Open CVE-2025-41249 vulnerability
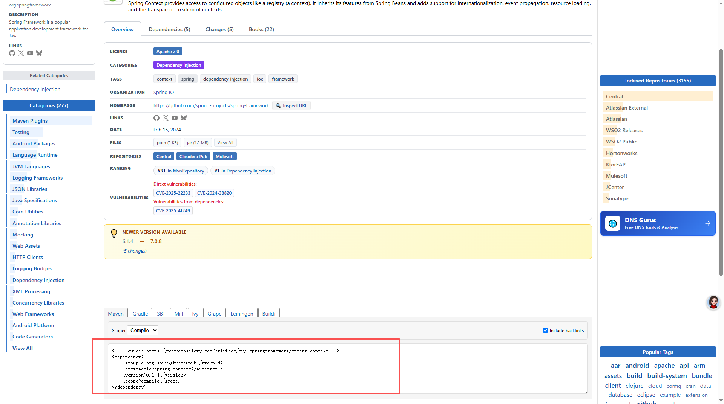Screen dimensions: 724x404 [173, 210]
